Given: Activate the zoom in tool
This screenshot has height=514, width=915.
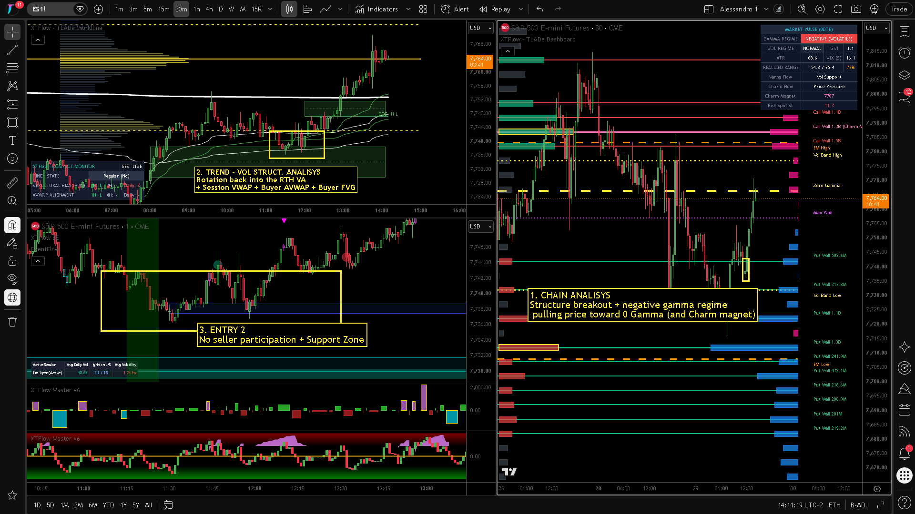Looking at the screenshot, I should click(12, 200).
